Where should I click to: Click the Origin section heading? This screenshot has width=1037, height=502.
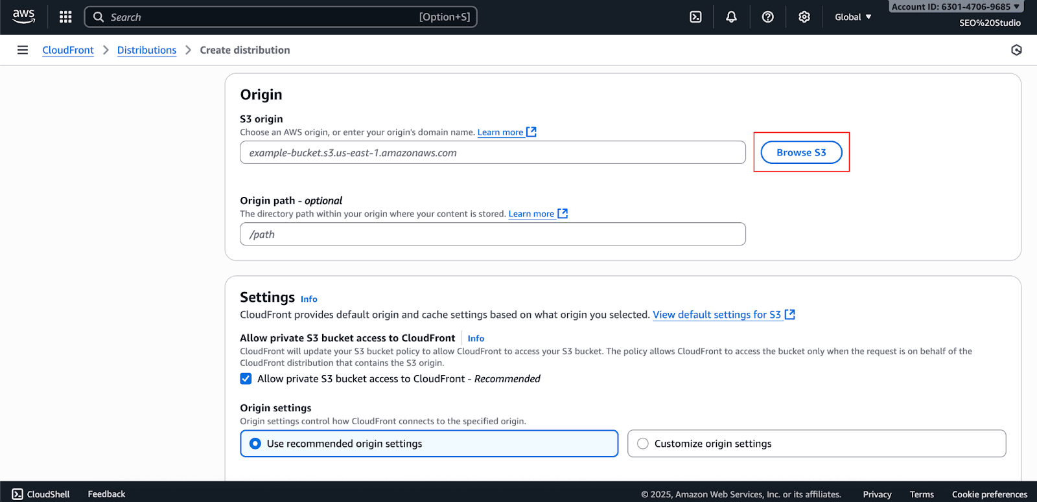pos(261,95)
